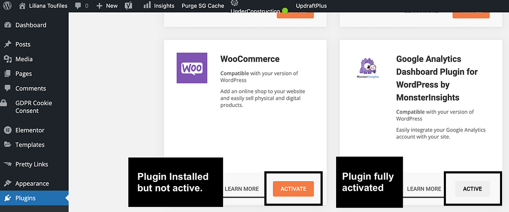Viewport: 509px width, 212px height.
Task: Click the Elementor logo icon
Action: click(x=8, y=130)
